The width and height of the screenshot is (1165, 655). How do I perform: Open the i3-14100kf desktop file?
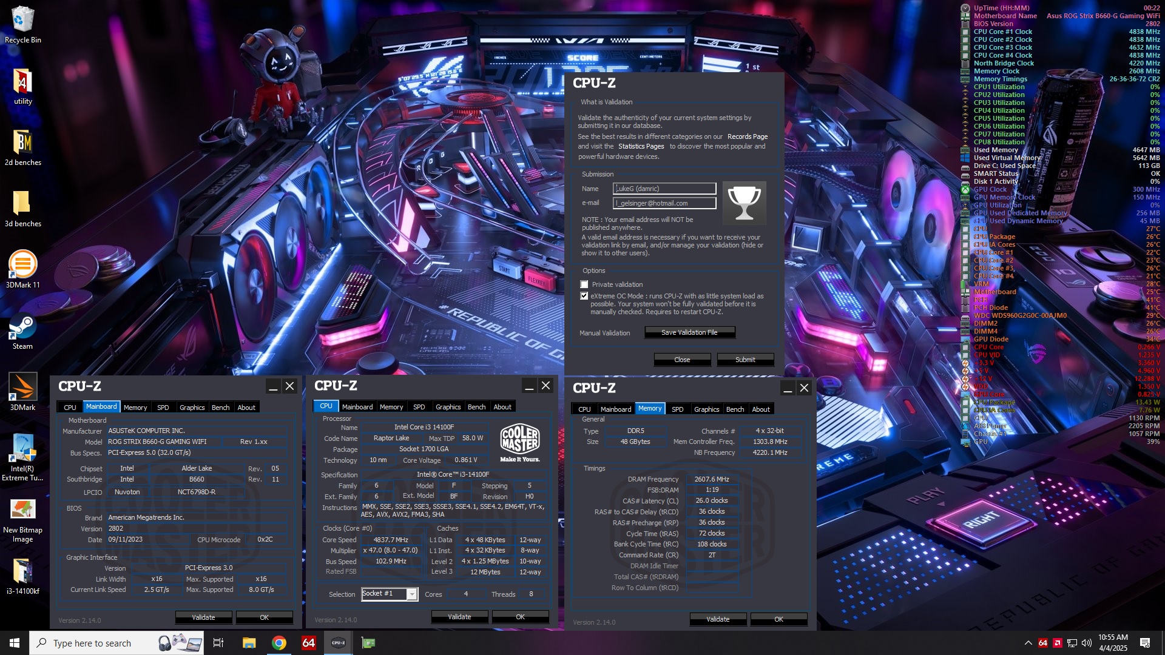(x=23, y=577)
